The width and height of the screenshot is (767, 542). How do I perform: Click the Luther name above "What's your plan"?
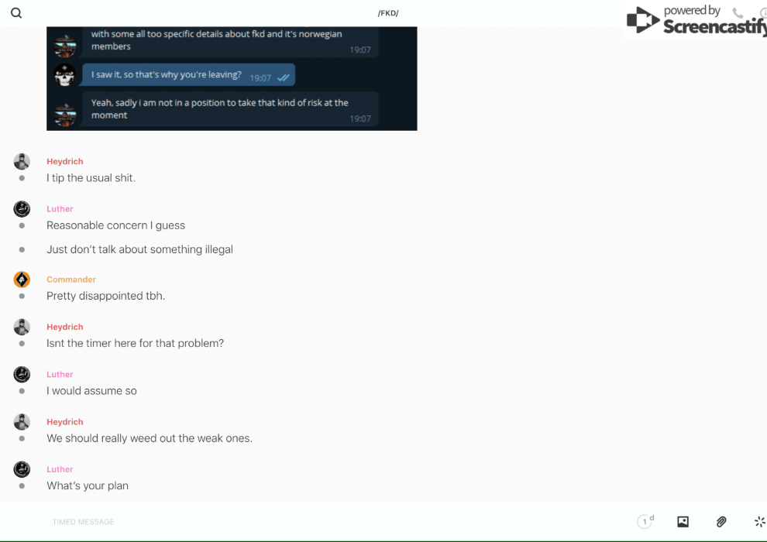60,469
